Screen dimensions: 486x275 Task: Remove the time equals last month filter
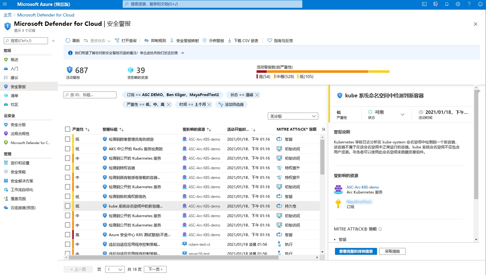click(x=209, y=105)
